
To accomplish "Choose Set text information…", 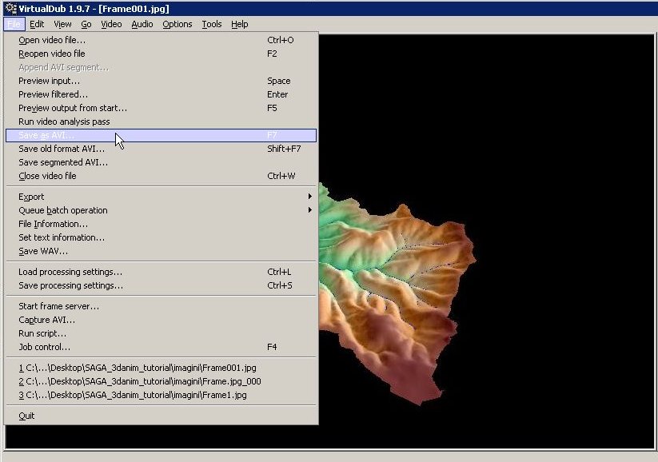I will 162,237.
